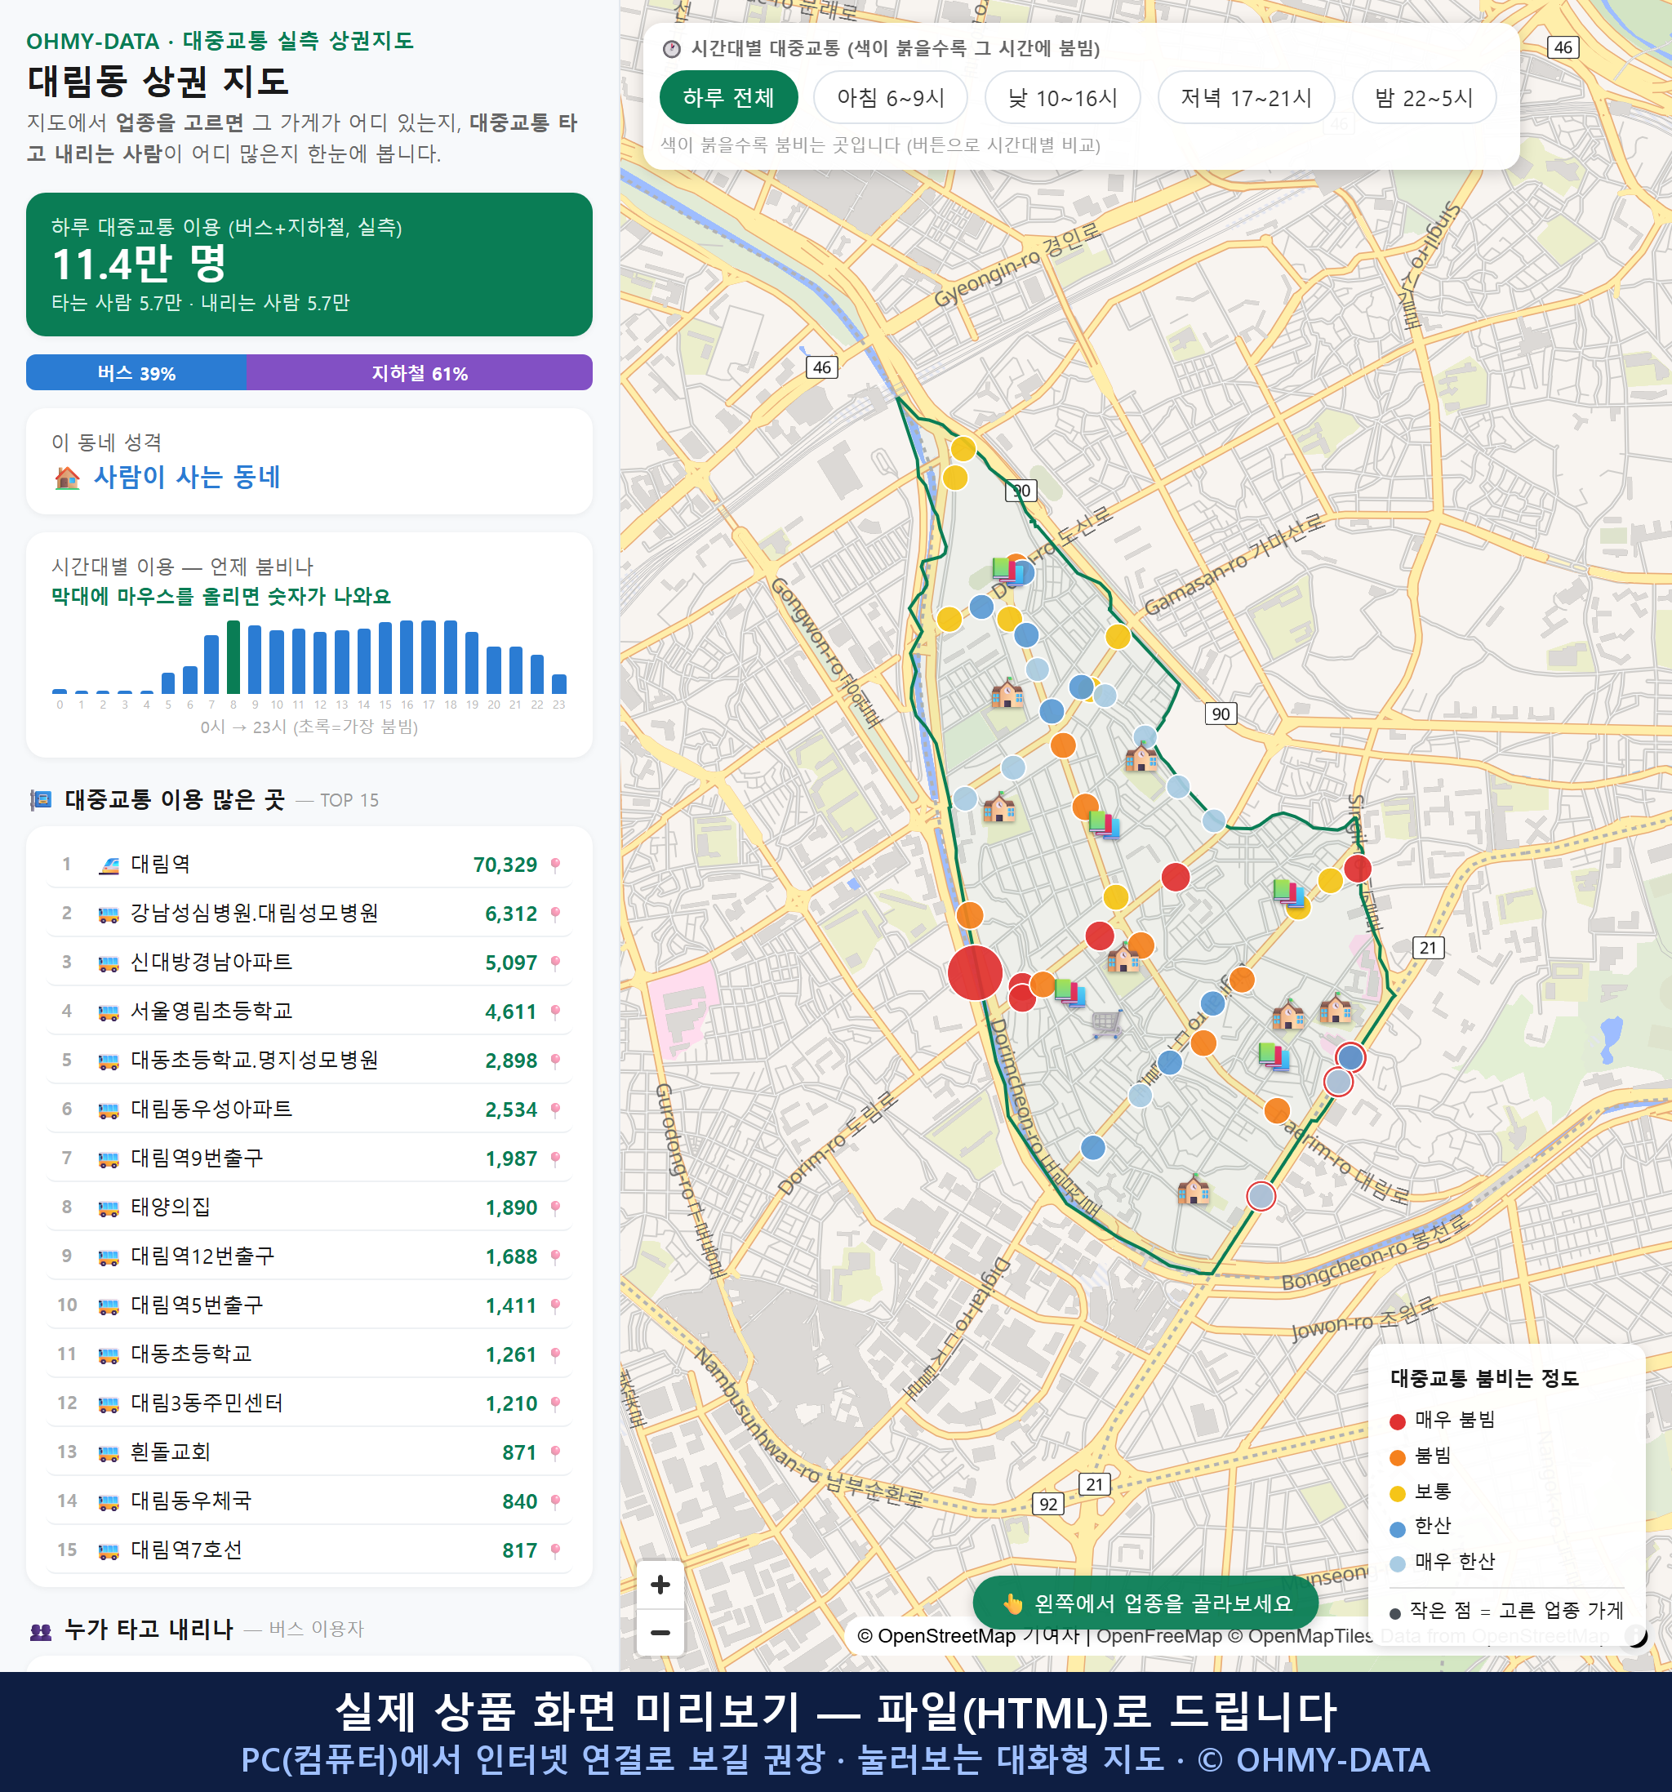The height and width of the screenshot is (1792, 1672).
Task: Click the shopping cart icon on the map
Action: pyautogui.click(x=1107, y=1023)
